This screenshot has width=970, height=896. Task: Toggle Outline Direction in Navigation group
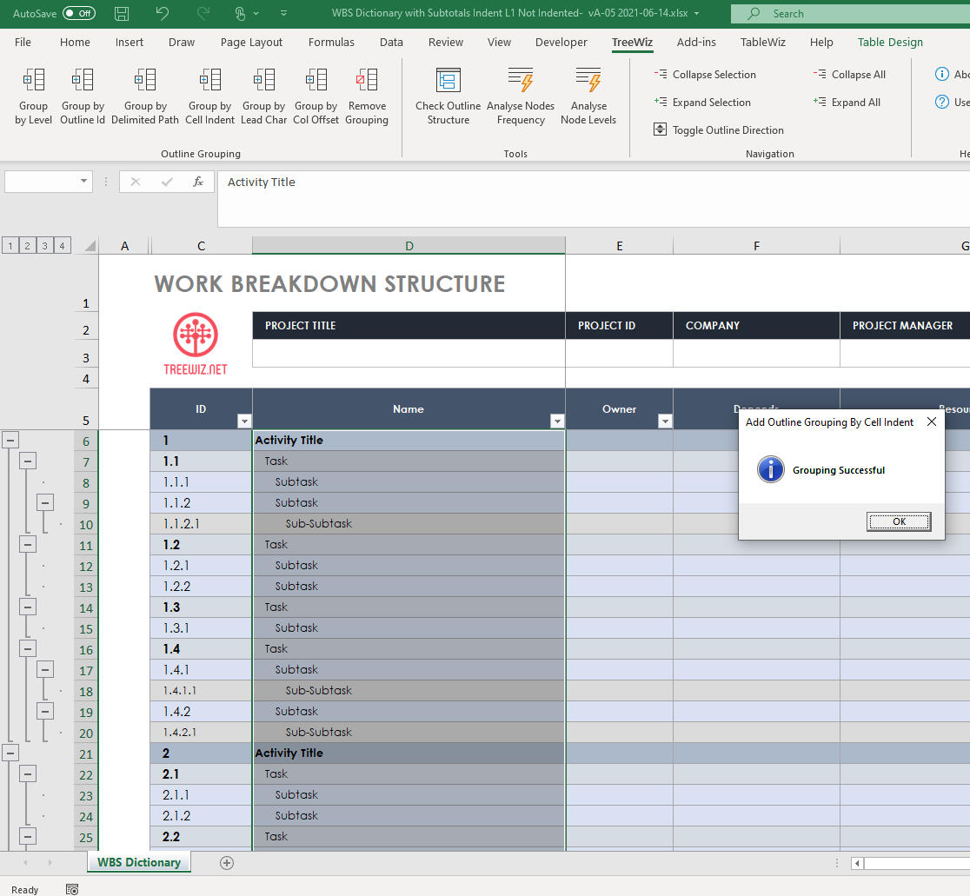pyautogui.click(x=719, y=130)
